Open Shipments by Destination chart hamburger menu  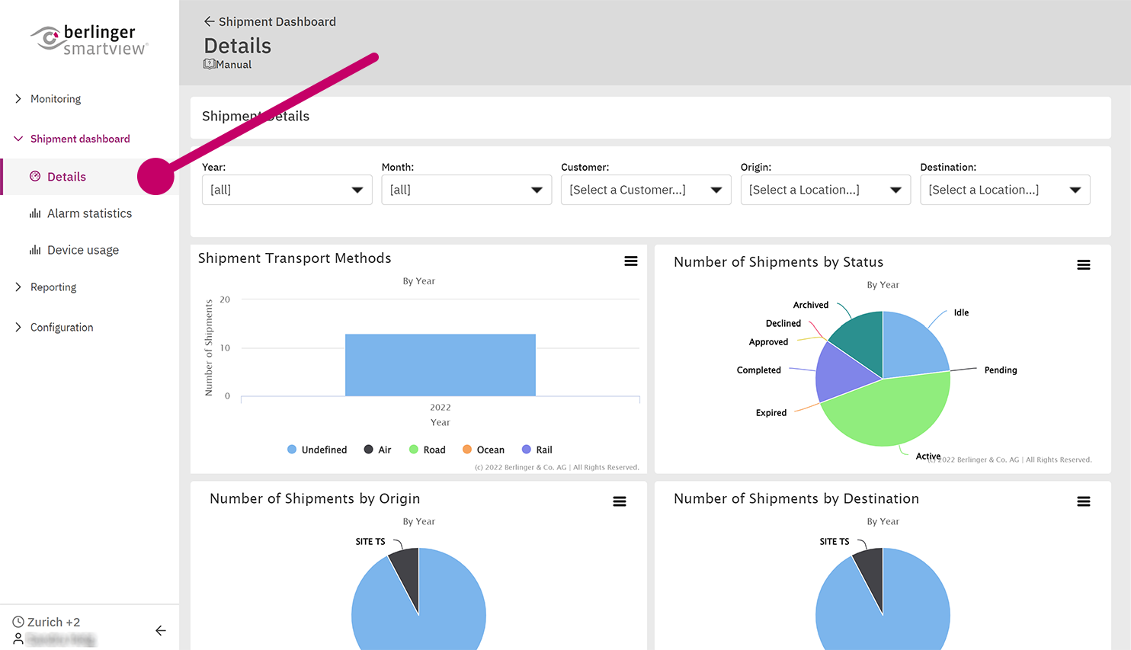coord(1083,501)
